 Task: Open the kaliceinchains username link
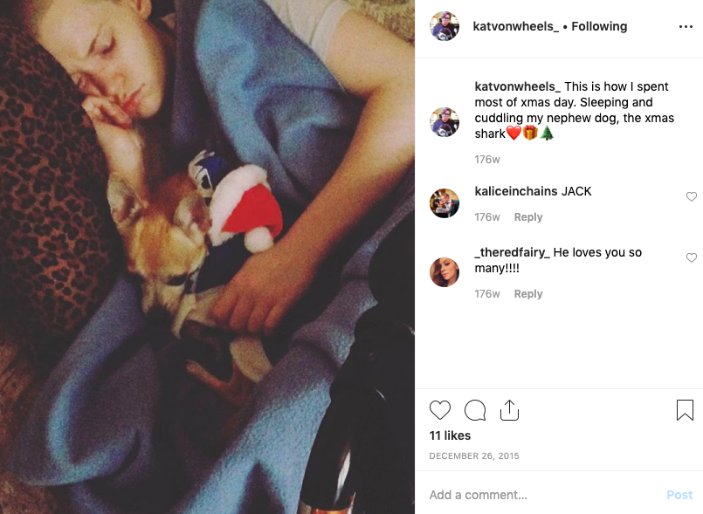516,191
